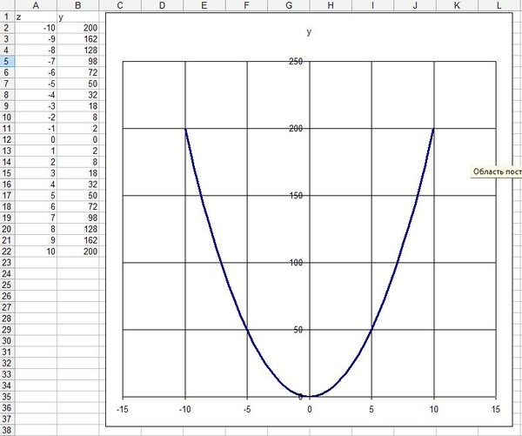Select cell B1 containing "y"

[79, 16]
